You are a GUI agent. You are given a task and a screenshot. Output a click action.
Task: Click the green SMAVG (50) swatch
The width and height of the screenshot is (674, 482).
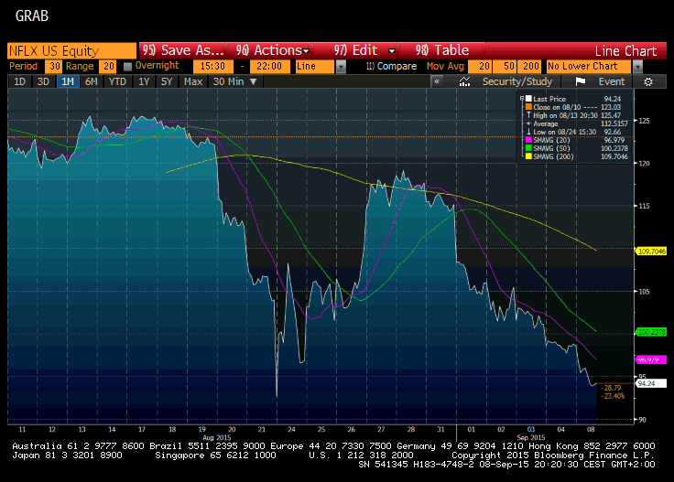pos(528,148)
